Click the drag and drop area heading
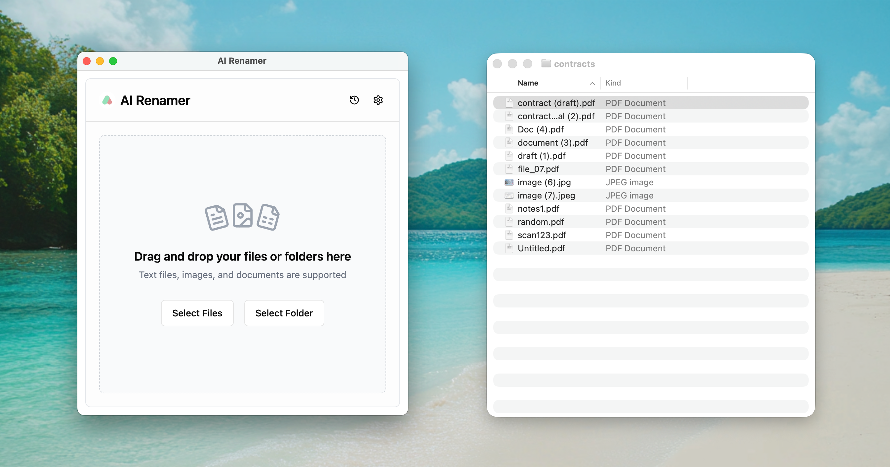This screenshot has height=467, width=890. (x=242, y=256)
